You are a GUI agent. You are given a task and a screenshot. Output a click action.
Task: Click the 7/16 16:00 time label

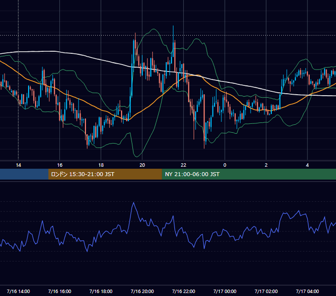60,291
